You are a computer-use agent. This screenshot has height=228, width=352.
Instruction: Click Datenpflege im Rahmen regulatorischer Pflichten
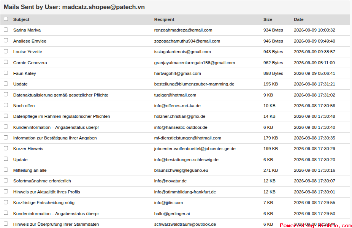click(62, 116)
